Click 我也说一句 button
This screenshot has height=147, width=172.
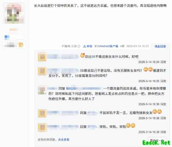pos(157,140)
